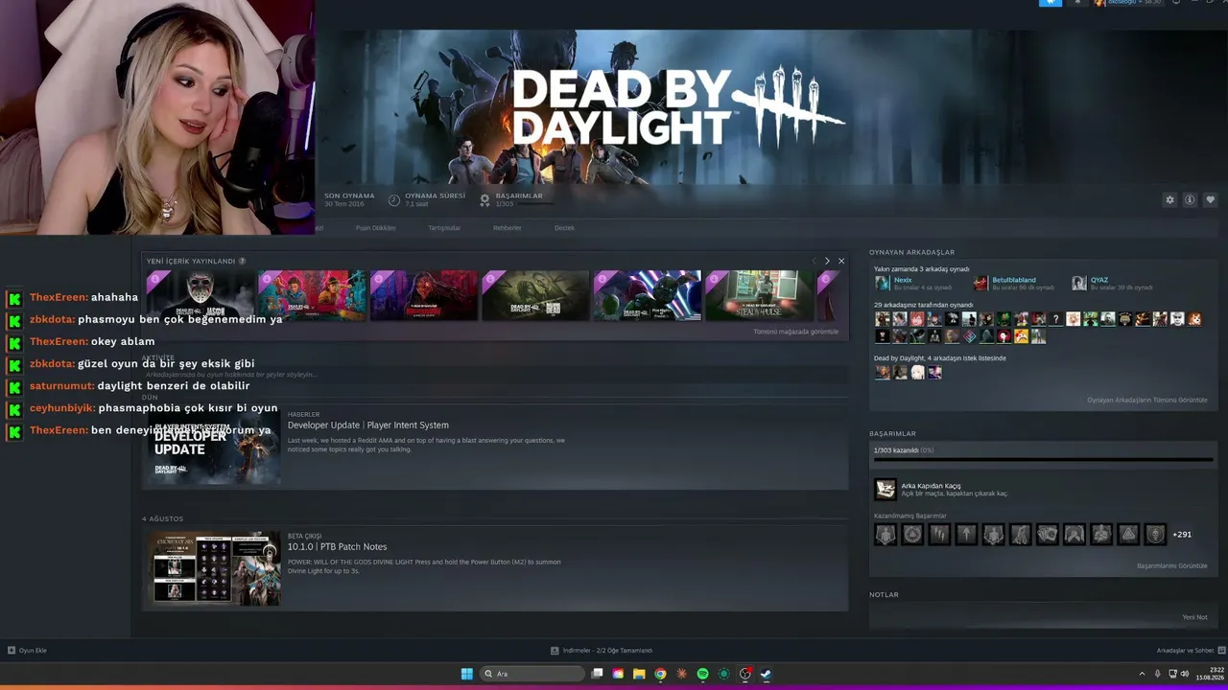
Task: Open Rehberler tab
Action: (x=508, y=228)
